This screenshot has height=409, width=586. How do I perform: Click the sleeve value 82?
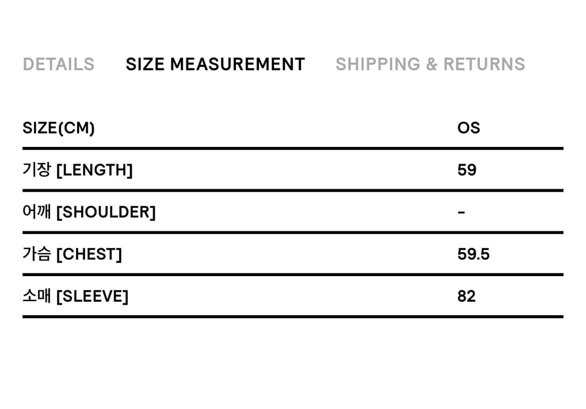tap(467, 296)
